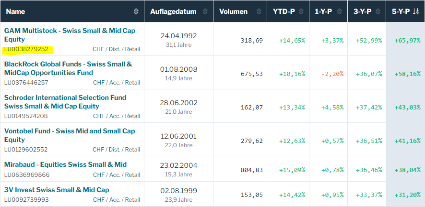Click the sort arrows next to Volumen
Screen dimensions: 425x207
(259, 11)
